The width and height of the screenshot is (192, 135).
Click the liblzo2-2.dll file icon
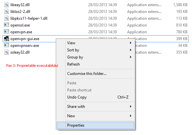[6, 11]
